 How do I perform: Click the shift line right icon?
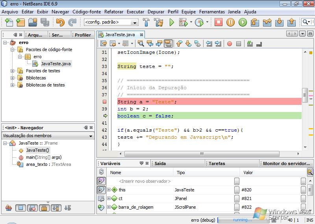(x=218, y=43)
